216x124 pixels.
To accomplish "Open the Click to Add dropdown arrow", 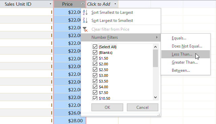I will [x=115, y=4].
